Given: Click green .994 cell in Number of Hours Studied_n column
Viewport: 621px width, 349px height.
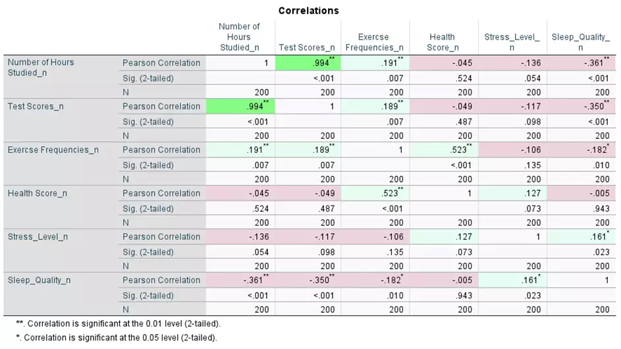Looking at the screenshot, I should pos(240,107).
